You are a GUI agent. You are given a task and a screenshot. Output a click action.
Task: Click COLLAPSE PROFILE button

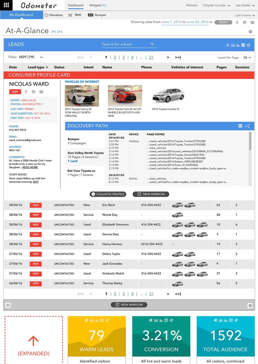point(108,194)
